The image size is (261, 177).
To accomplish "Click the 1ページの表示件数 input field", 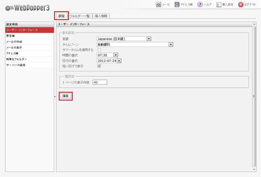I will click(x=100, y=82).
